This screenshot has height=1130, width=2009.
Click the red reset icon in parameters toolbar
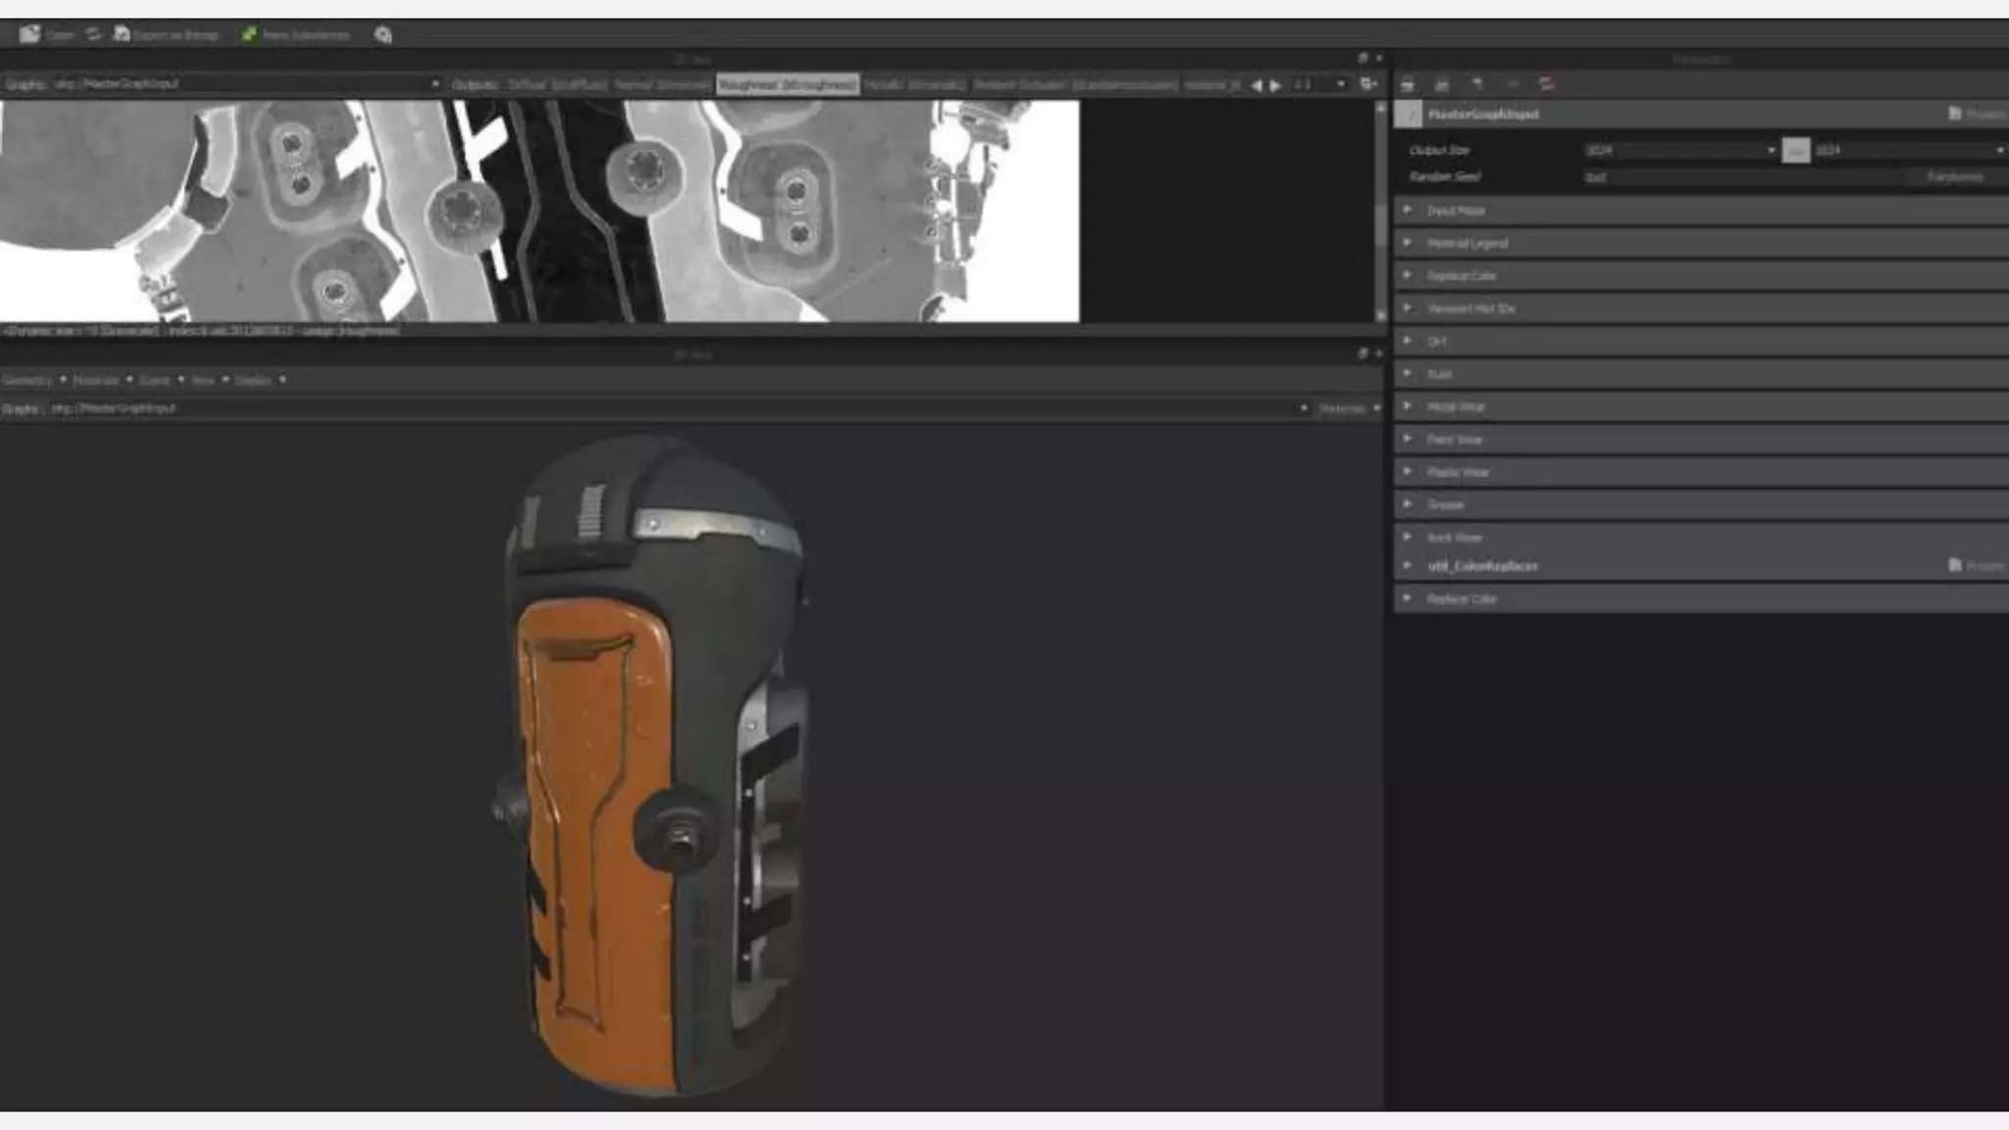pos(1547,84)
